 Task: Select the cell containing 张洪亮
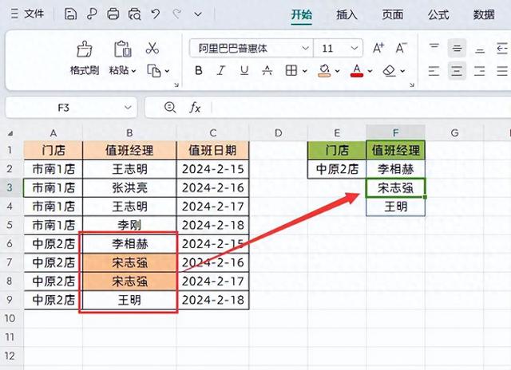(129, 187)
